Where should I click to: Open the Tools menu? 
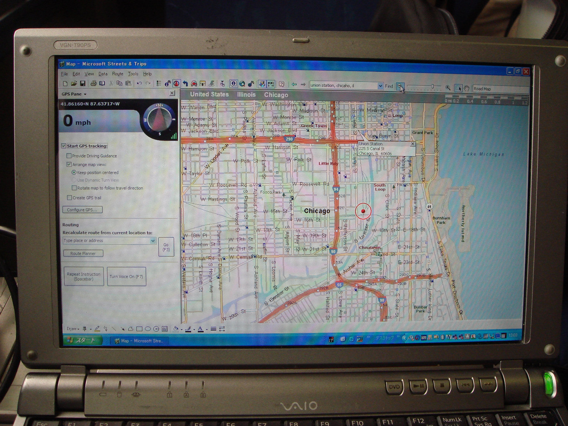133,74
